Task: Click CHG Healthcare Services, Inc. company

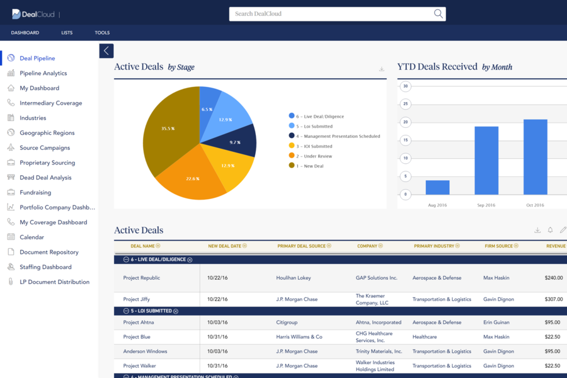Action: click(x=375, y=337)
